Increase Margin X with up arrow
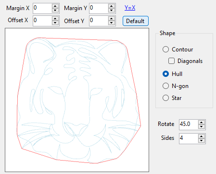 (55, 6)
